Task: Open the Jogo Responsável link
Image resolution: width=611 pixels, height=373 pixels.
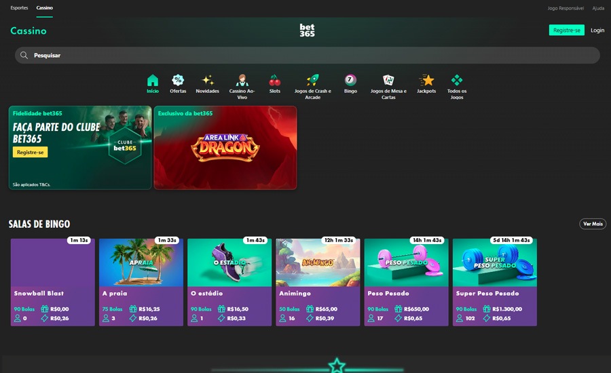Action: [x=566, y=8]
